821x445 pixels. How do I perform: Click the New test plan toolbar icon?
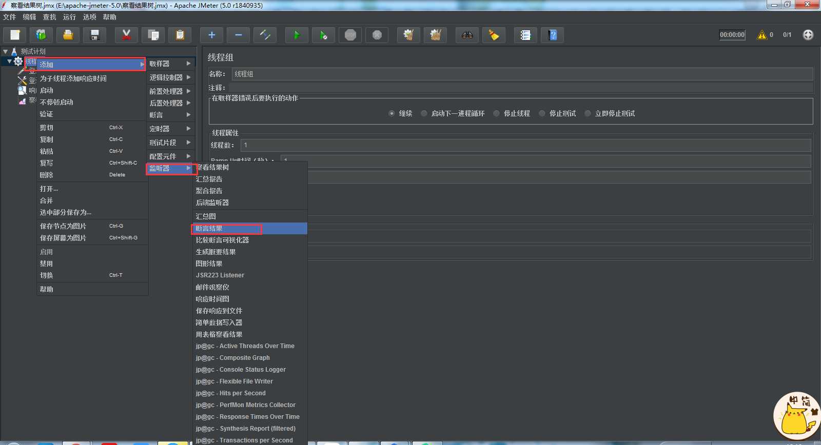[15, 35]
